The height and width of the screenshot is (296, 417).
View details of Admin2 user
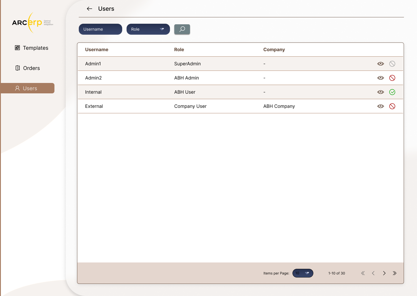tap(381, 78)
